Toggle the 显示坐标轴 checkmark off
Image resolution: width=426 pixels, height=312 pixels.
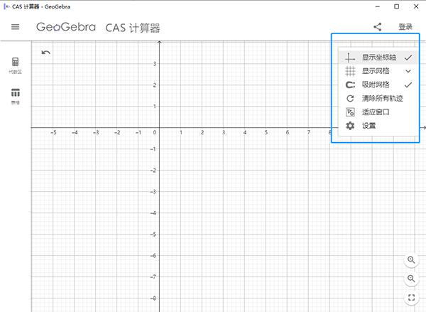tap(408, 58)
